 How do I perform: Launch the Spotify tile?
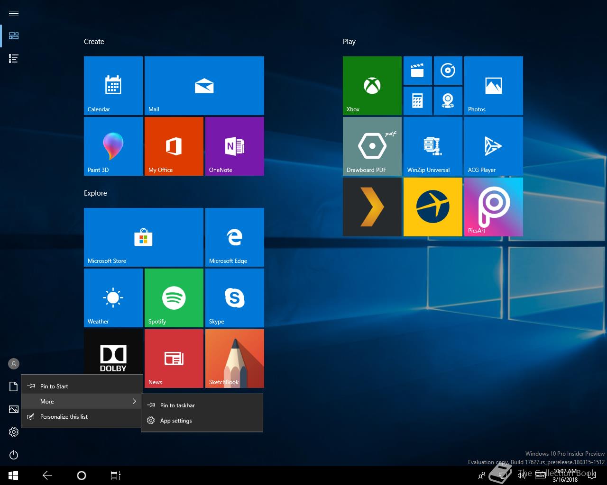click(174, 298)
